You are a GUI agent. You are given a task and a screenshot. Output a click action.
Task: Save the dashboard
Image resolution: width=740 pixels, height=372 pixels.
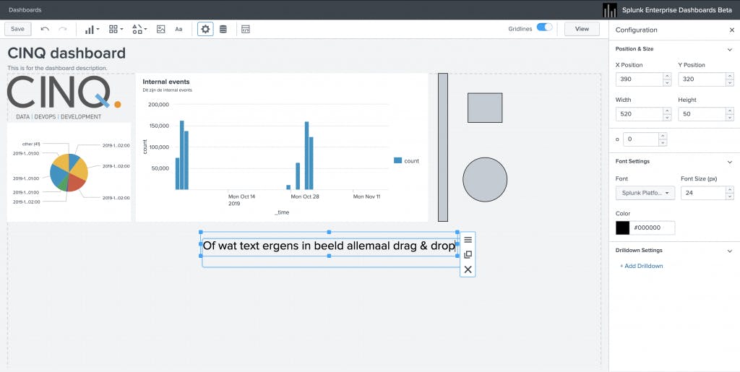pyautogui.click(x=17, y=29)
